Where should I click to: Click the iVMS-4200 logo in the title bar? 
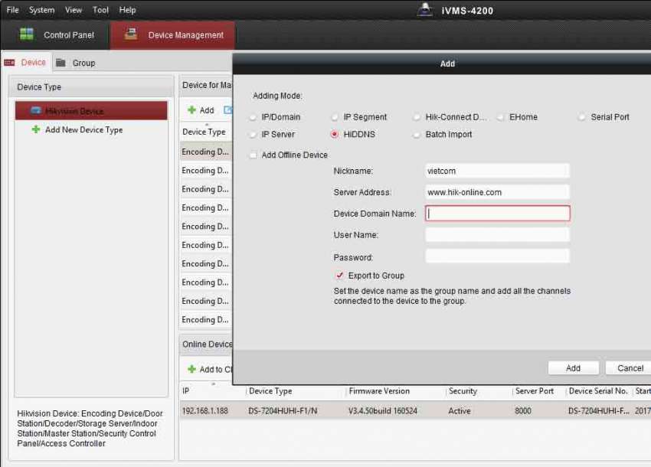(x=425, y=10)
